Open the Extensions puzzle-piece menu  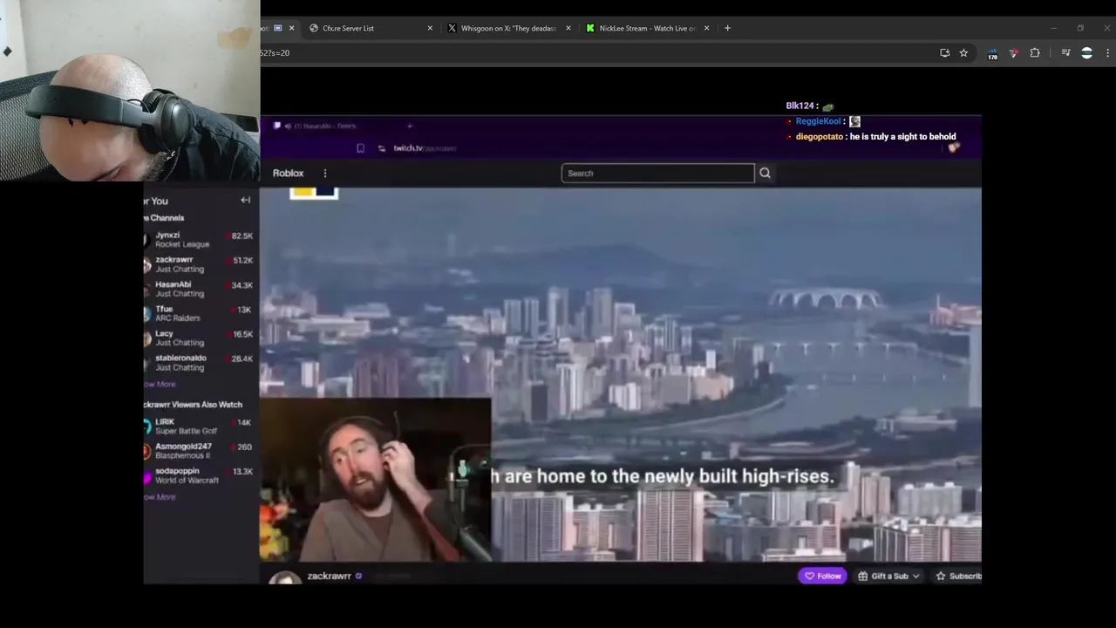(x=1035, y=52)
